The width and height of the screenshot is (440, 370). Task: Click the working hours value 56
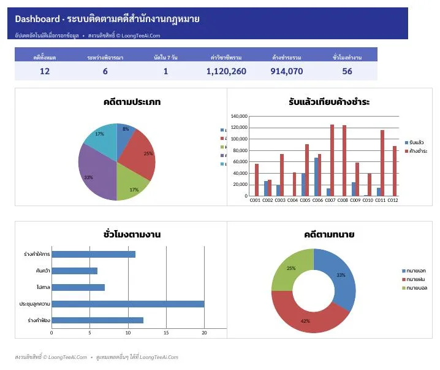pos(347,71)
